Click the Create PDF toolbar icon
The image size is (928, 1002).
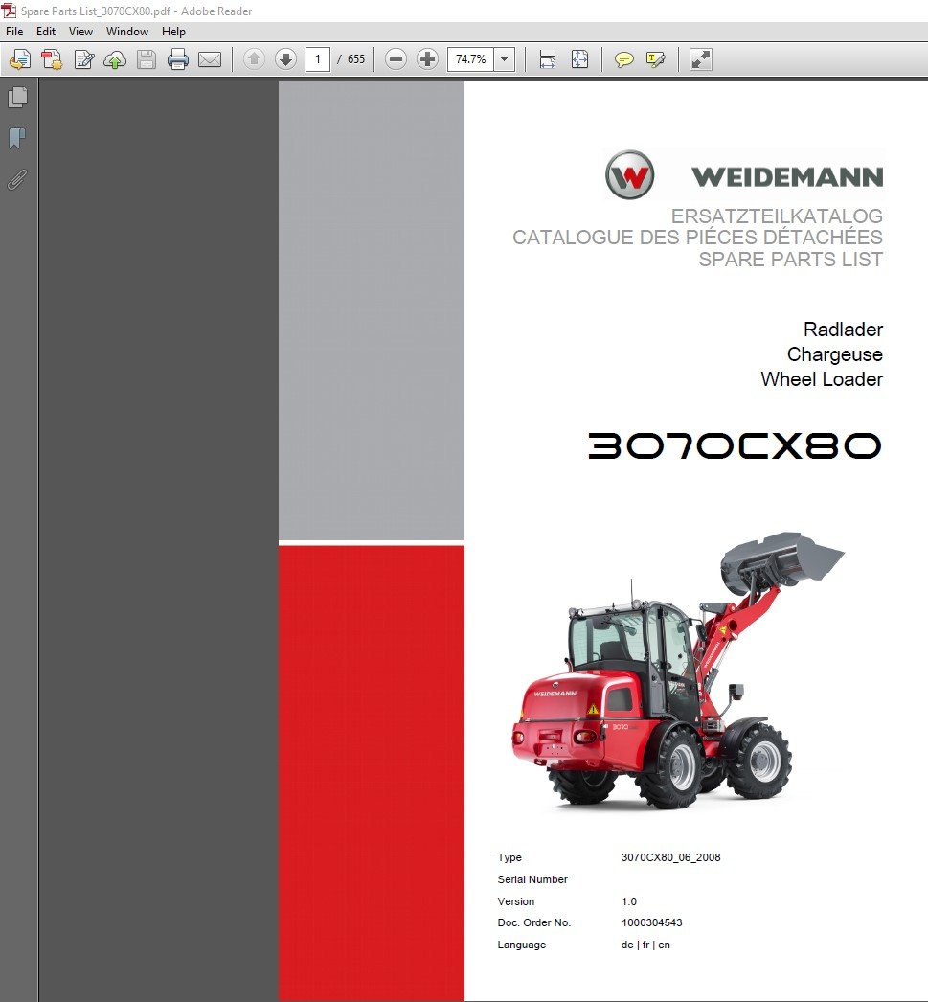pos(51,59)
